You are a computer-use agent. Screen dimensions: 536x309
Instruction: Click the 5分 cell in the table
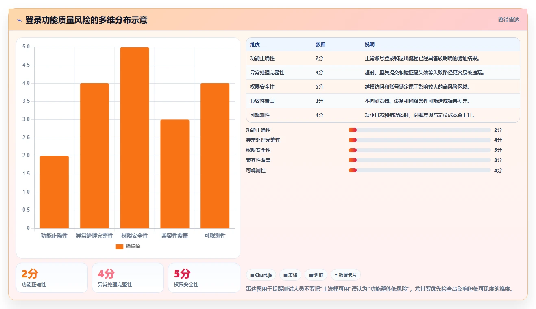click(319, 87)
